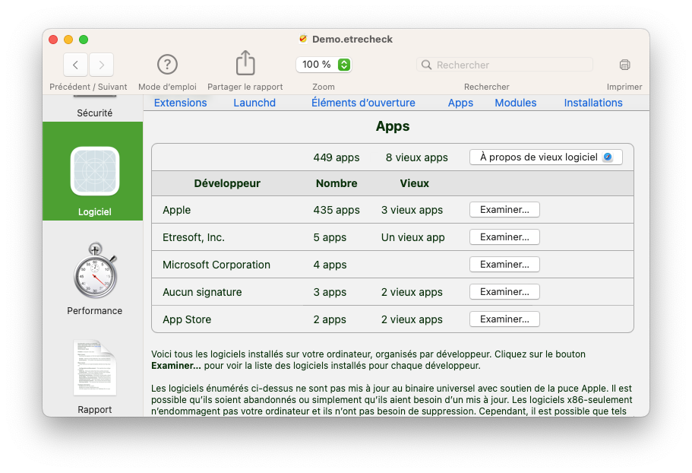Open the Mode d'emploi help icon
The width and height of the screenshot is (692, 473).
click(x=167, y=65)
